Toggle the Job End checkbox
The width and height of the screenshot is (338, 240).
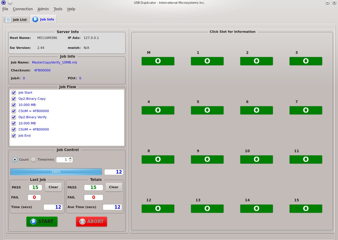coord(13,136)
